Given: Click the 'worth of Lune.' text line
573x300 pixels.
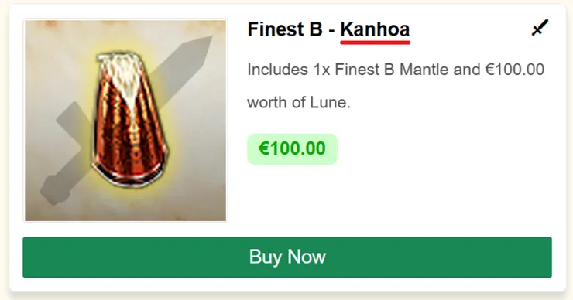Looking at the screenshot, I should [299, 102].
